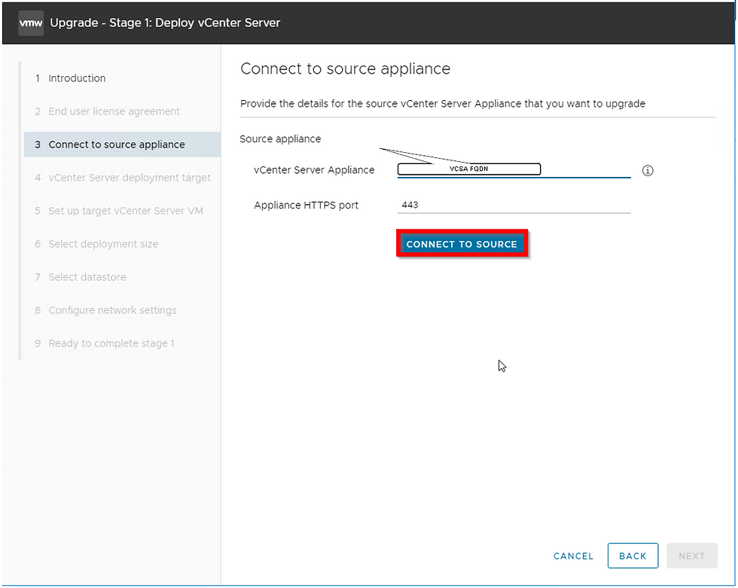Screen dimensions: 738x588
Task: Click the Upgrade Stage 1 title bar text
Action: 165,23
